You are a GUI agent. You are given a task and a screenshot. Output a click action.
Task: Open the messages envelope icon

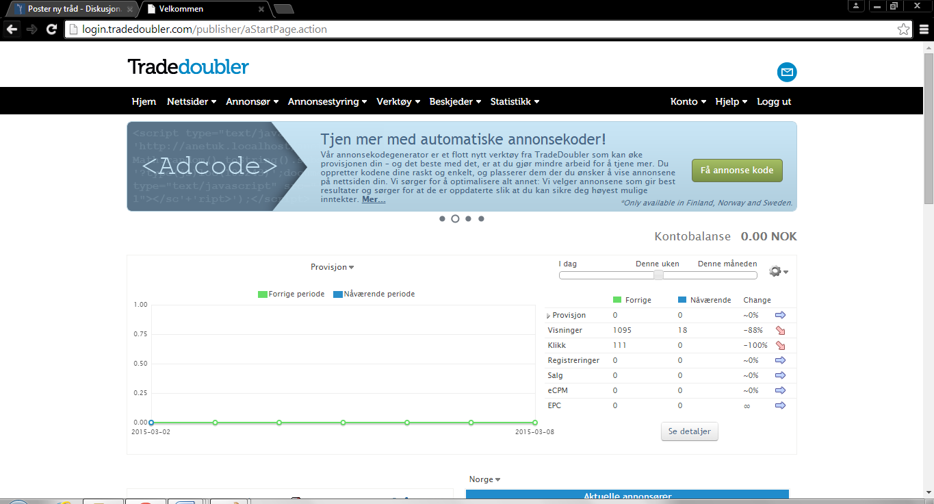(787, 72)
